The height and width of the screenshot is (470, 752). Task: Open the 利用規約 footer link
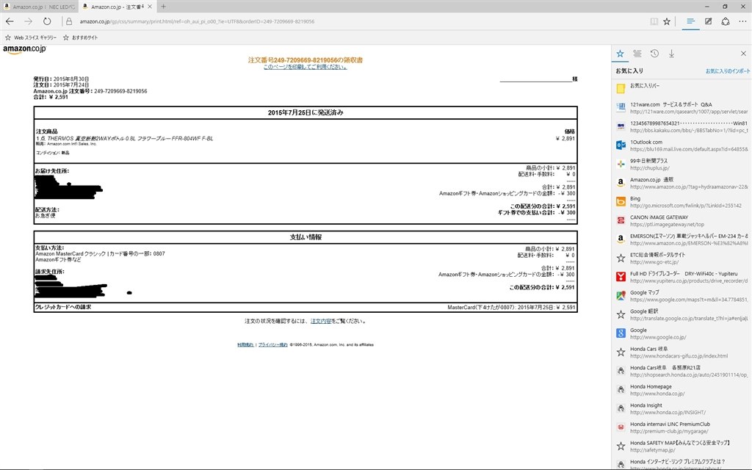[x=245, y=345]
